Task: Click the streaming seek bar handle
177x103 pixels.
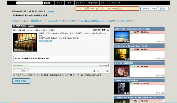Action: [x=28, y=66]
